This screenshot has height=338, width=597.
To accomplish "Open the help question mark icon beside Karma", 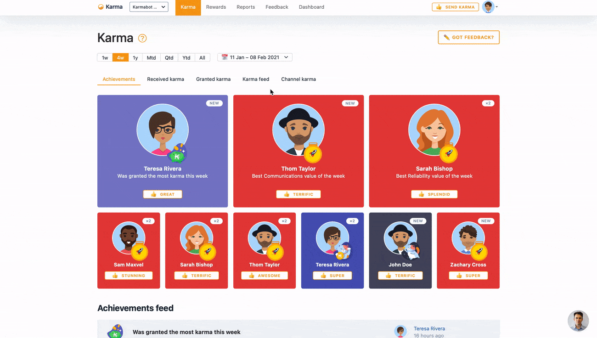I will [142, 38].
